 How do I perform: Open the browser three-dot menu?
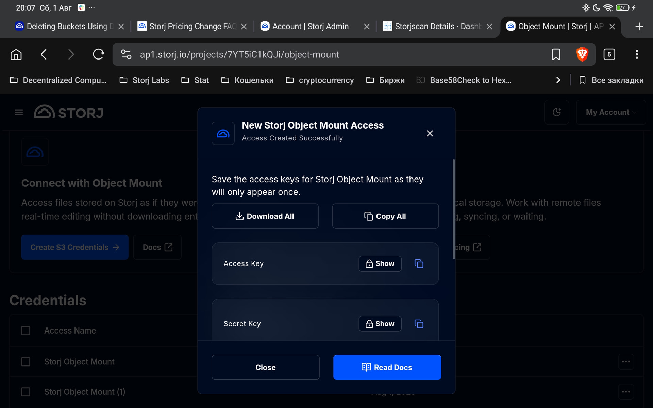coord(637,54)
